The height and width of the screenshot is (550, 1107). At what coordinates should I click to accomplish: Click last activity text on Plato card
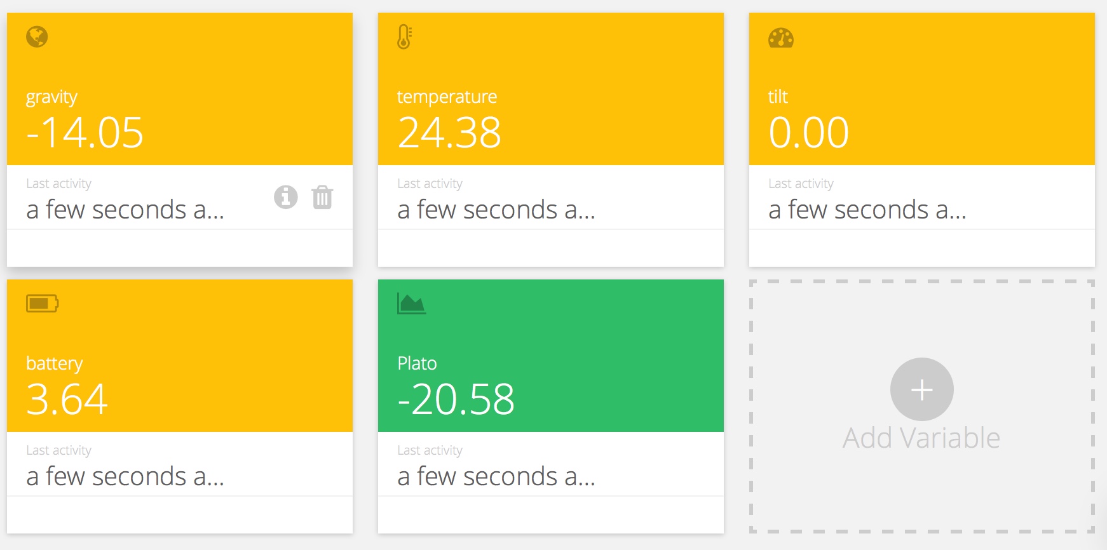click(x=496, y=476)
